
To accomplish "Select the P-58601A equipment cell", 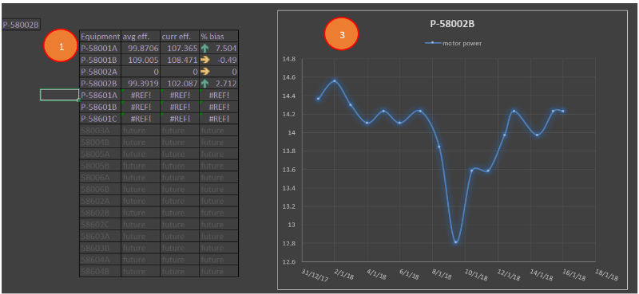I will (101, 95).
